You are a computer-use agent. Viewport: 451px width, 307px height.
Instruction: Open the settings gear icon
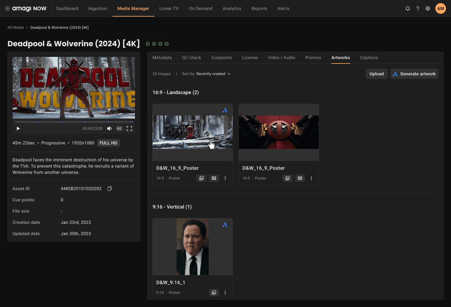tap(428, 8)
